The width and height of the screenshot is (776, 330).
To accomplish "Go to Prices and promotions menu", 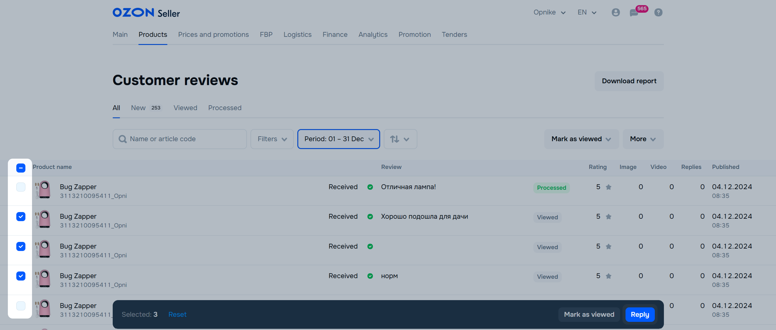I will [x=213, y=35].
